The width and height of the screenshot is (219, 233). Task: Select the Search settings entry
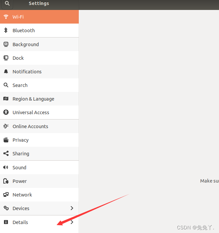tap(39, 85)
